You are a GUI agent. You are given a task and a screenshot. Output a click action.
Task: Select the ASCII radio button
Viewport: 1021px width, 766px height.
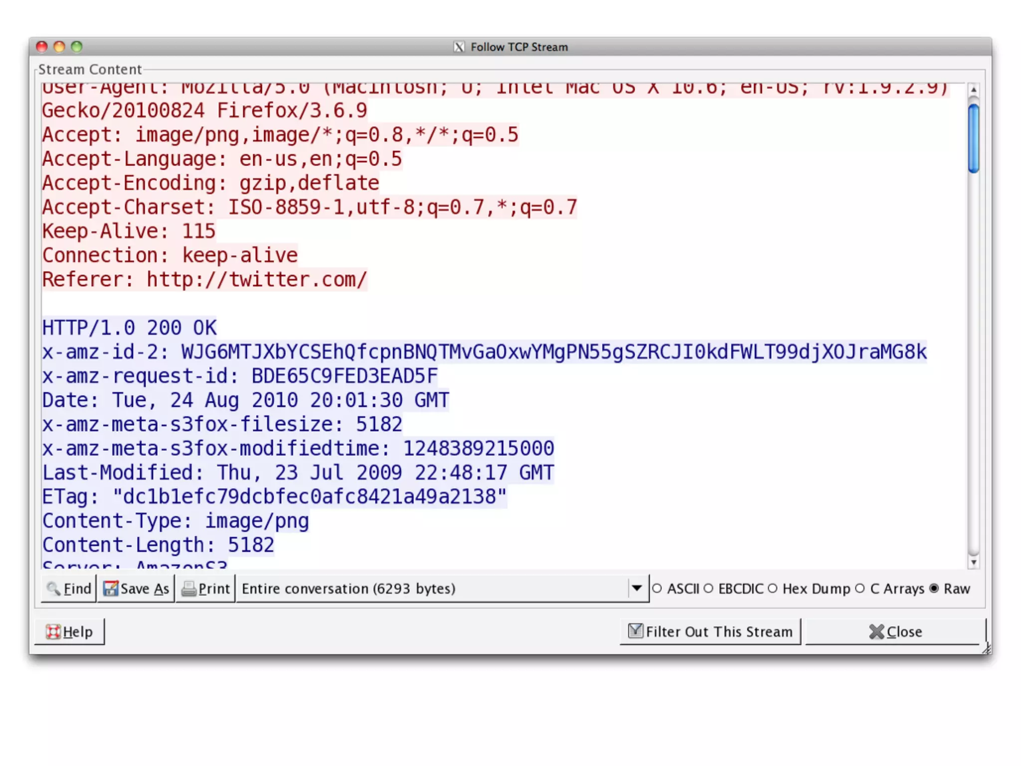tap(657, 588)
